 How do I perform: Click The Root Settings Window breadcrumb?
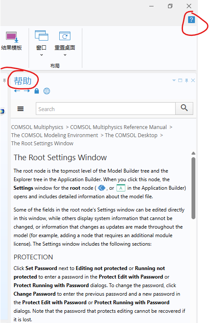click(42, 144)
